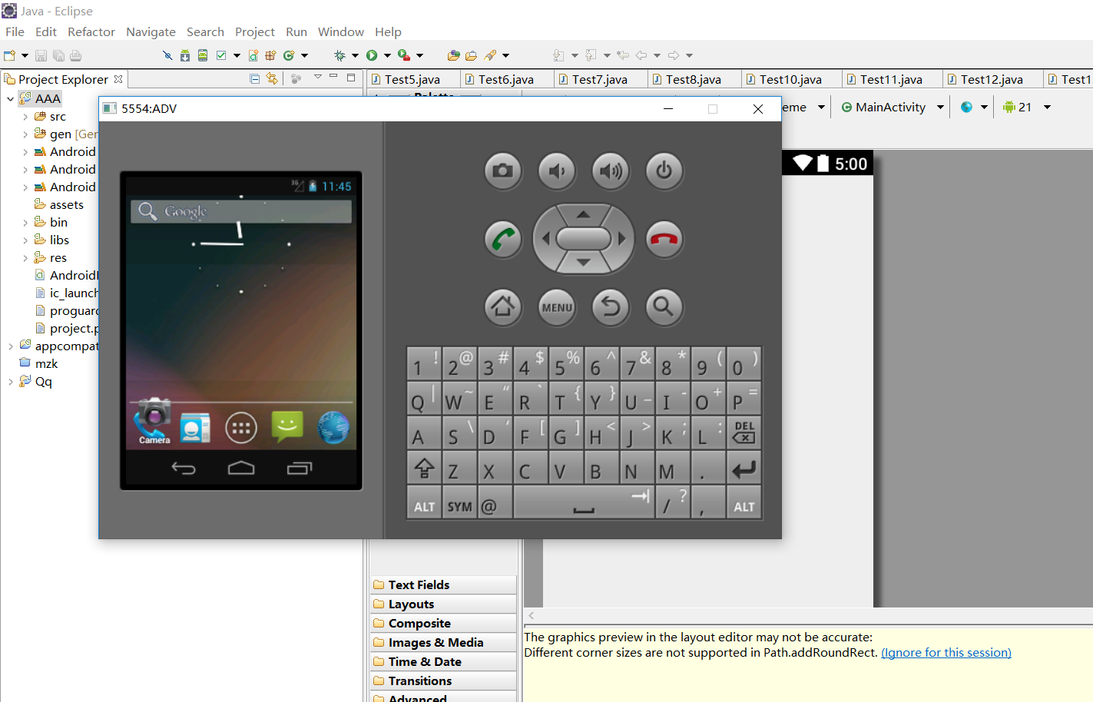Expand the src folder in Project Explorer
Screen dimensions: 1093x702
25,117
